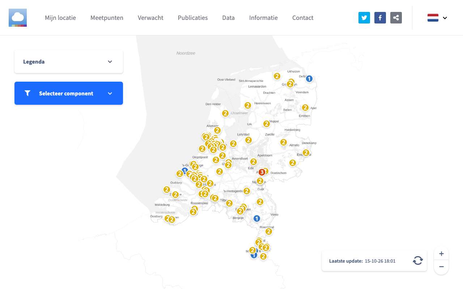Select the yellow marker near Heerenveen
463x289 pixels.
click(x=248, y=105)
